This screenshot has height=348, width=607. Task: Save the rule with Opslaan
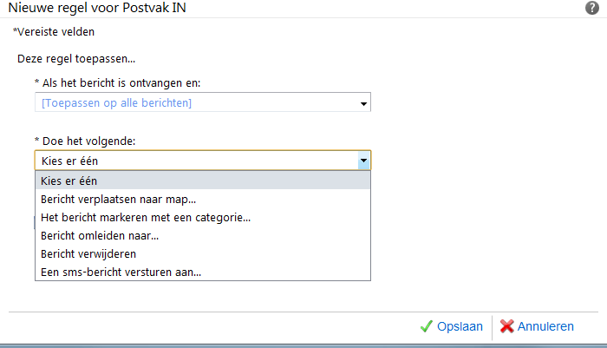[460, 326]
